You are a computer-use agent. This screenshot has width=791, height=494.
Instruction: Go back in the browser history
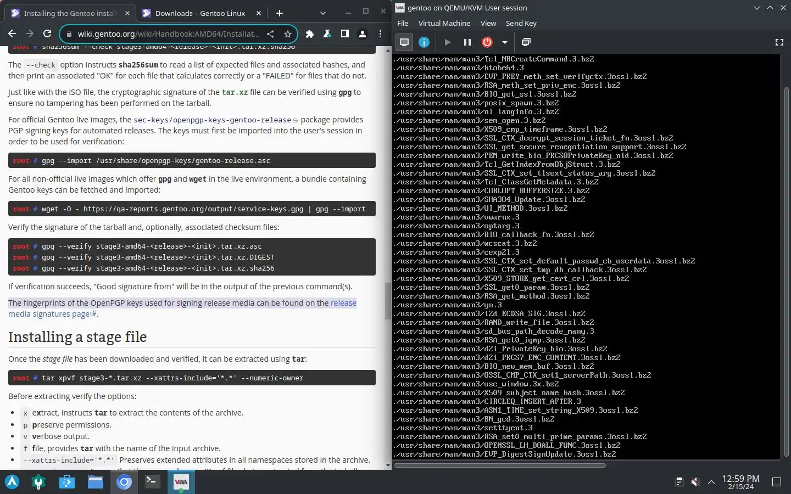click(12, 33)
